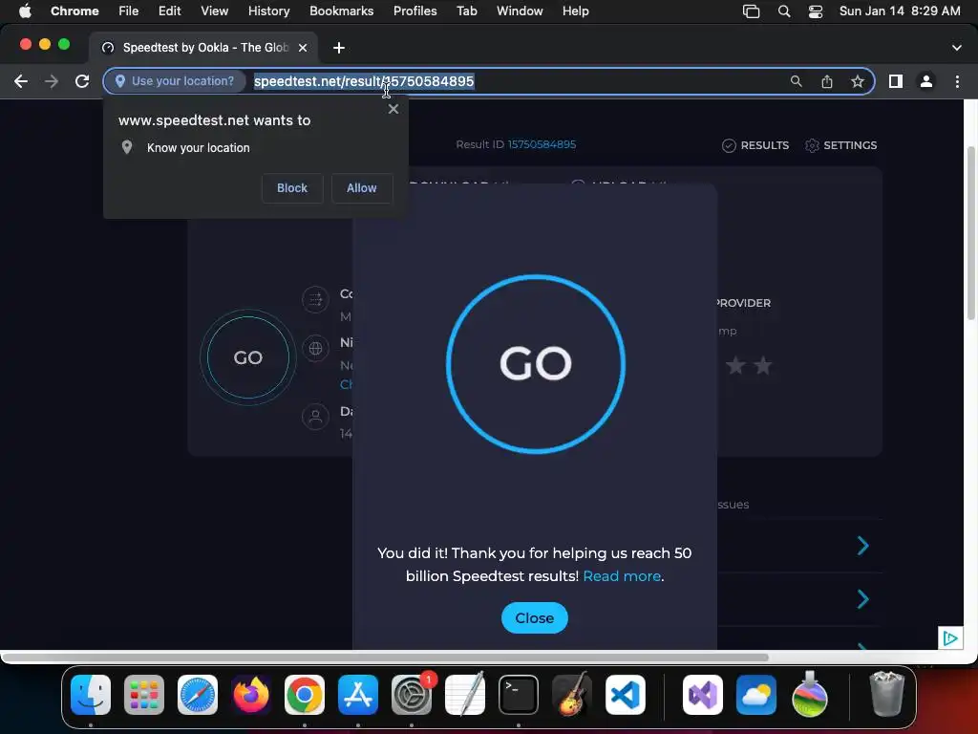Click the Result ID 15750584895 link
Viewport: 978px width, 734px height.
[x=542, y=144]
